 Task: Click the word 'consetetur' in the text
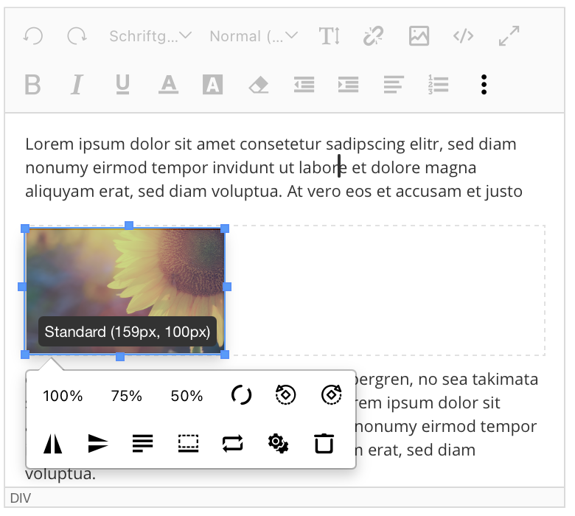(x=281, y=144)
